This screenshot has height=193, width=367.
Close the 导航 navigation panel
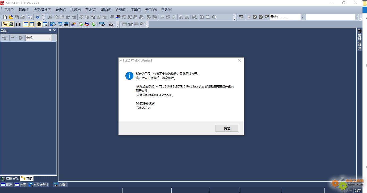[x=54, y=31]
